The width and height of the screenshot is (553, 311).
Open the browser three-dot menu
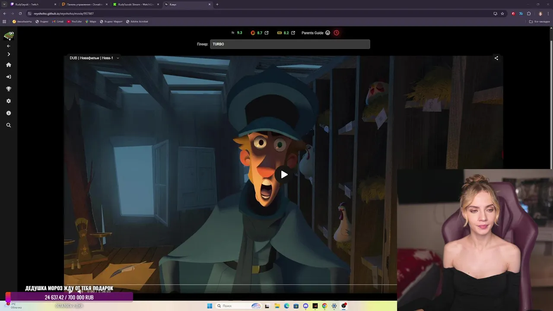548,13
